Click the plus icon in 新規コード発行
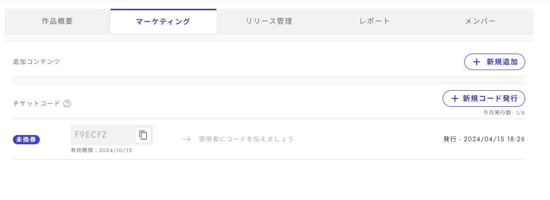The width and height of the screenshot is (550, 200). [x=454, y=98]
